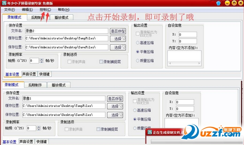
Task: Click the skin shirt icon in title bar
Action: 218,3
